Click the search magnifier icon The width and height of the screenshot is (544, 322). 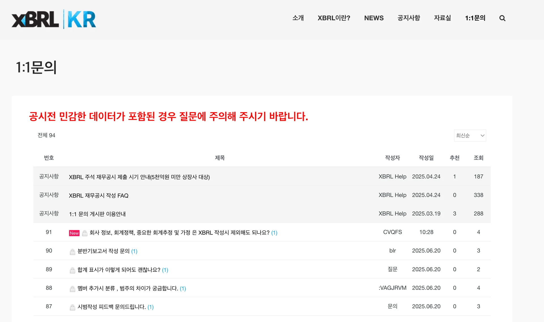[x=502, y=18]
